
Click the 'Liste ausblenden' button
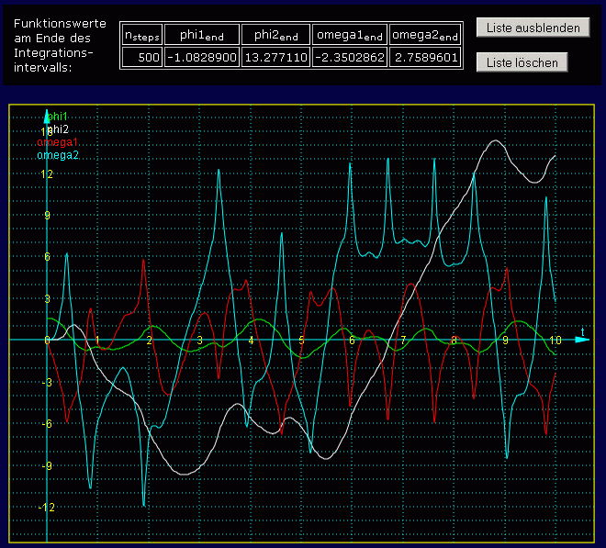tap(533, 28)
